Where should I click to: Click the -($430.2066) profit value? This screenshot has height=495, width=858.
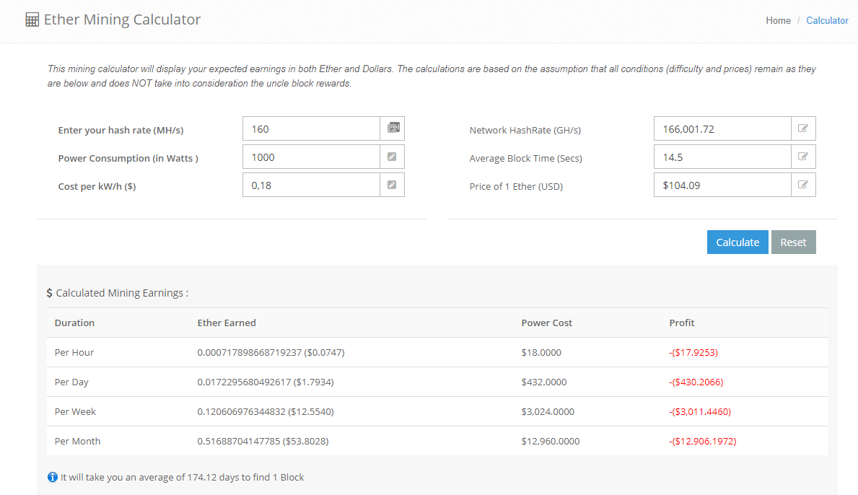coord(696,382)
